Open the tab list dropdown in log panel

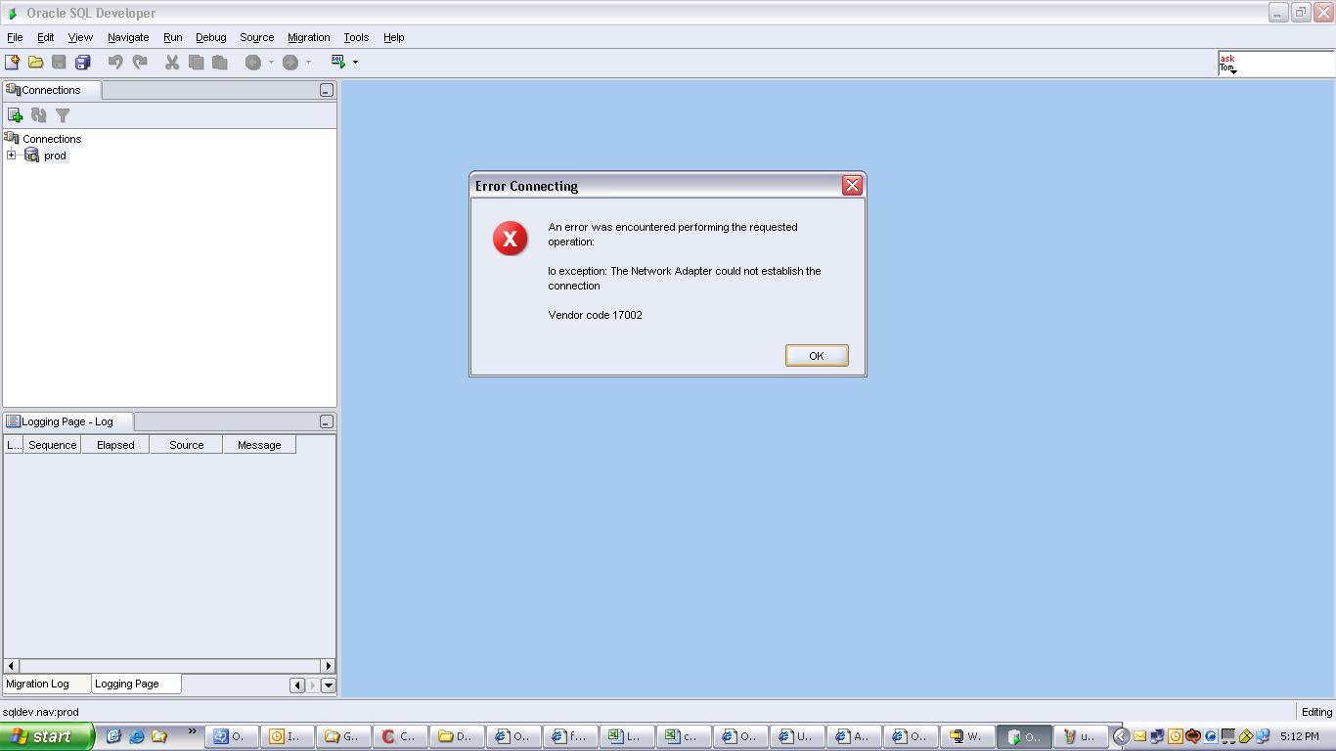(x=329, y=685)
